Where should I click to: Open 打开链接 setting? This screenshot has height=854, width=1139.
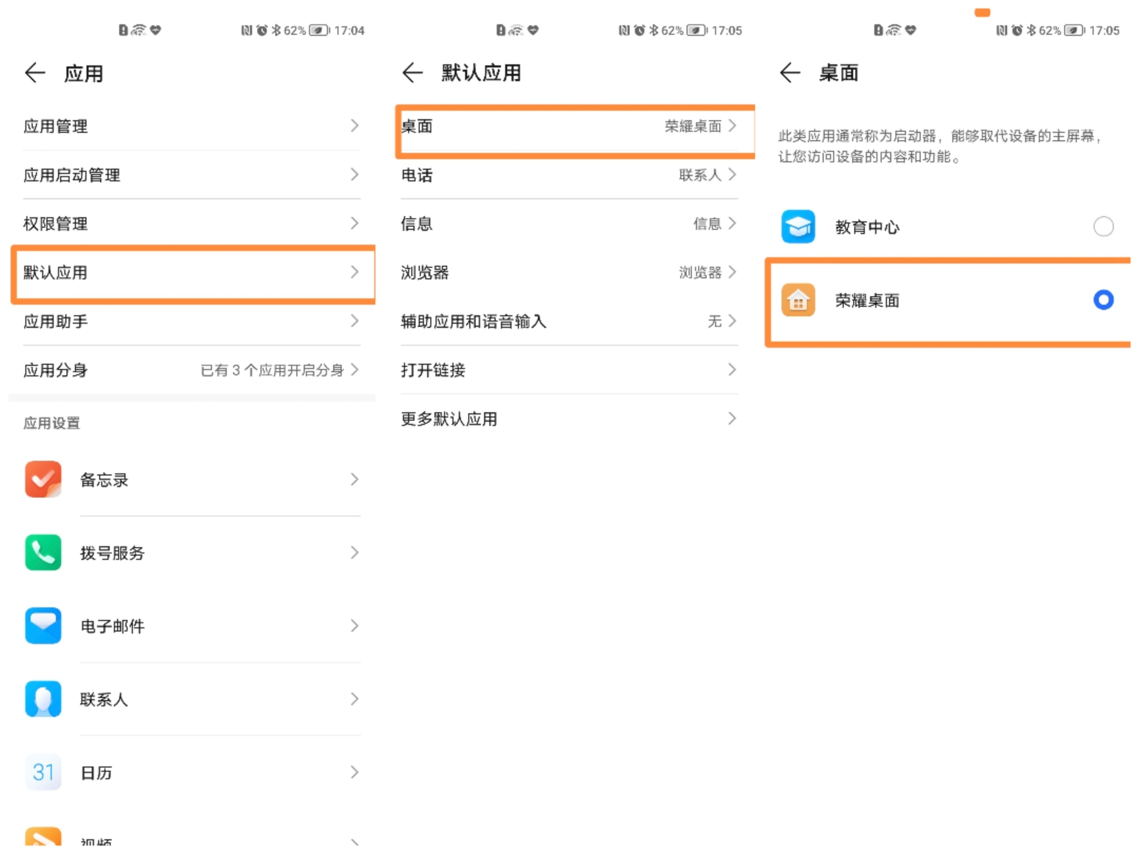569,370
